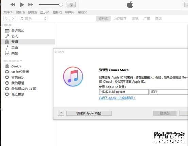Click the 密码 password field
Screen dimensions: 188x146
[x=169, y=92]
